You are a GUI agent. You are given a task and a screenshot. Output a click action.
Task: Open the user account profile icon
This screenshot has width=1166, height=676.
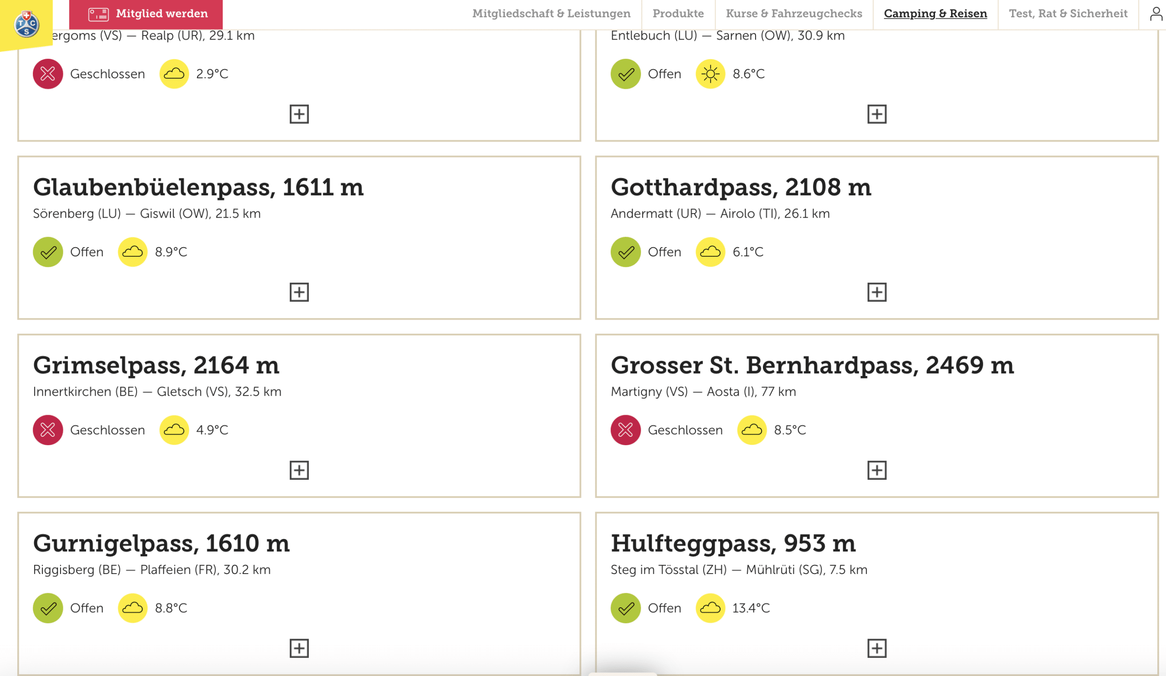(1156, 14)
